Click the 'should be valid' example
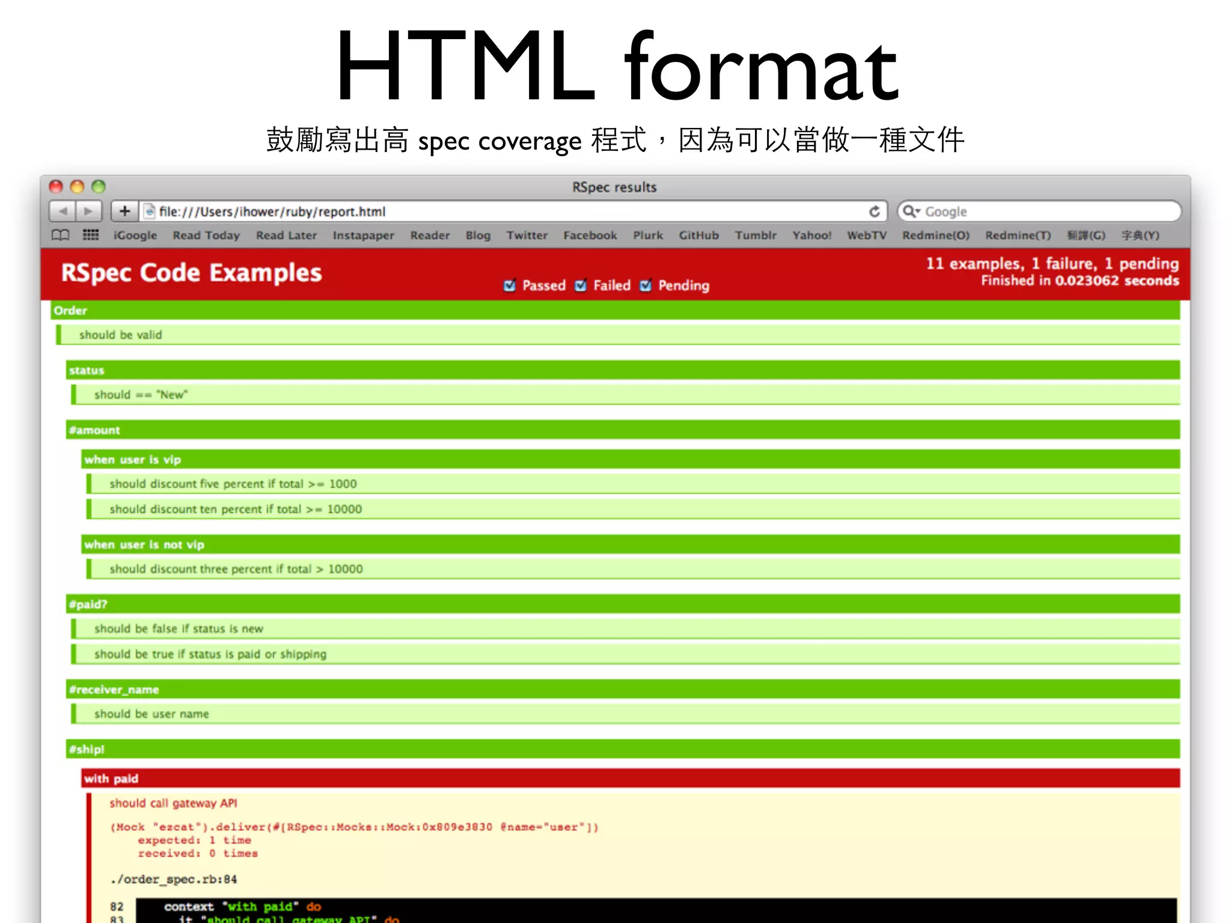 pyautogui.click(x=618, y=335)
